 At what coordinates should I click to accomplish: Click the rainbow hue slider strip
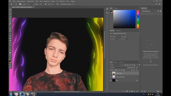138,19
